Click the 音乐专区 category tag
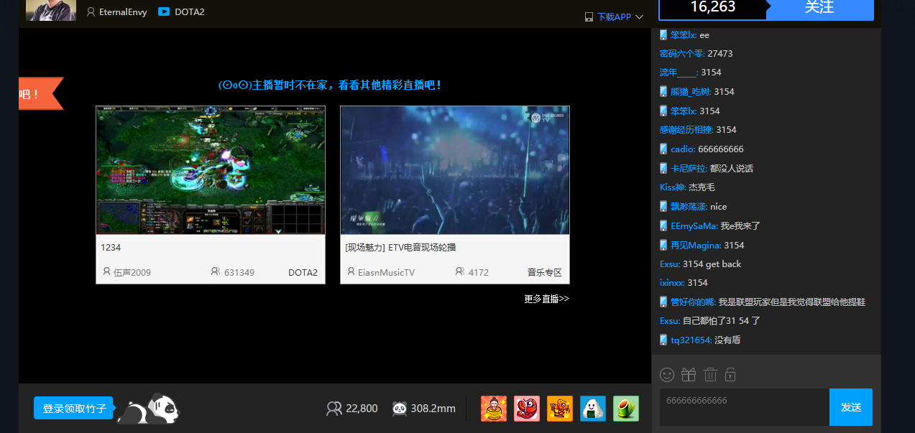Screen dimensions: 915x433 pyautogui.click(x=545, y=272)
